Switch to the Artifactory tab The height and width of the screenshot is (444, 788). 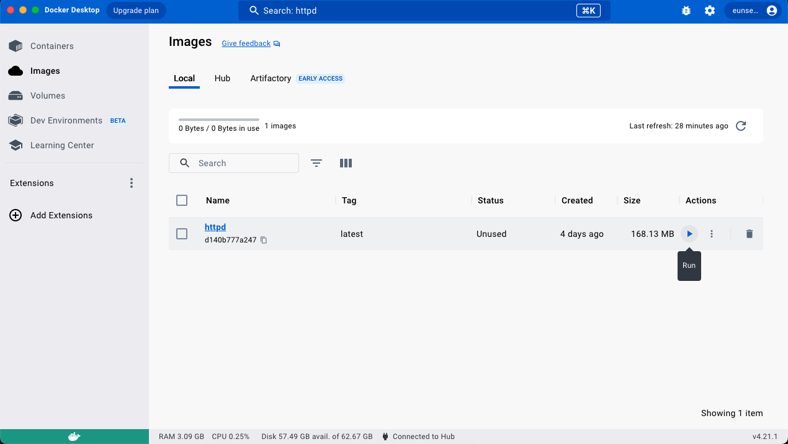(x=271, y=78)
